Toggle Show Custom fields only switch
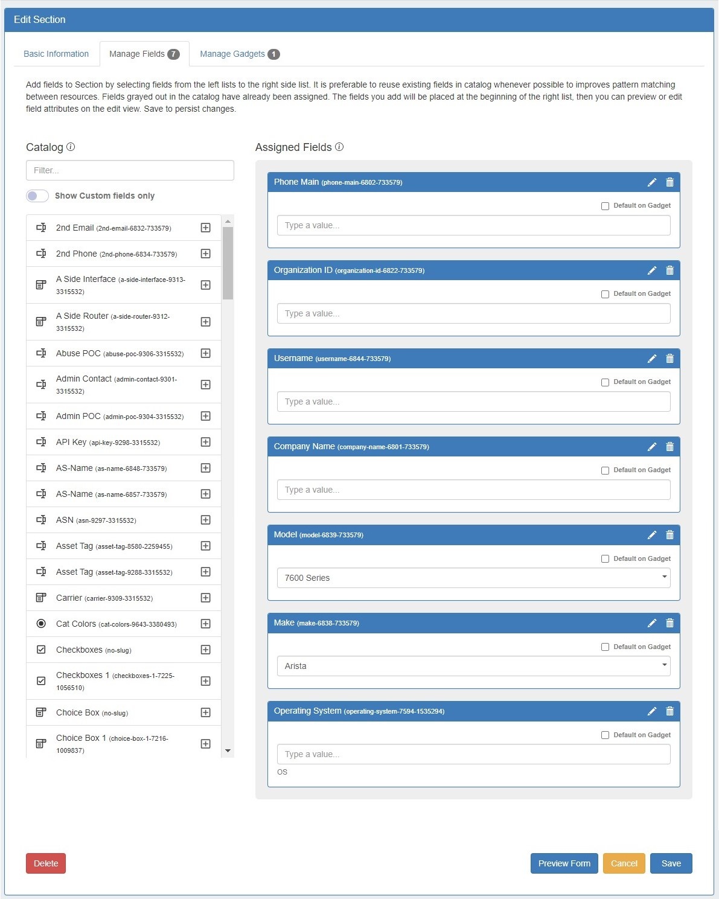Screen dimensions: 719x899 (x=37, y=196)
